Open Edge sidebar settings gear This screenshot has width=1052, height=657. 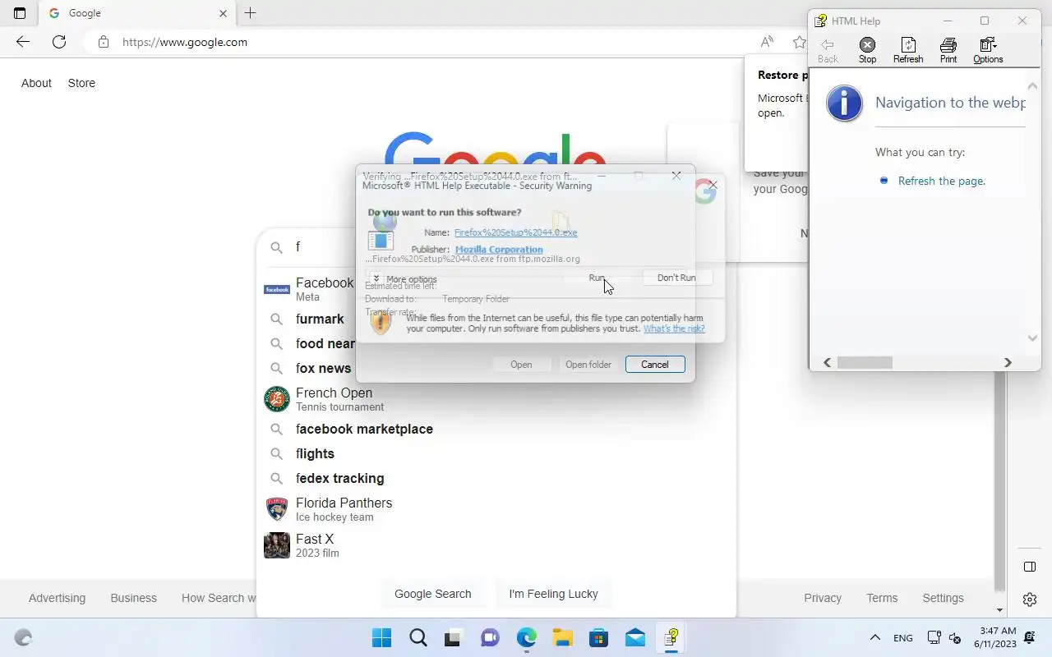click(x=1030, y=600)
